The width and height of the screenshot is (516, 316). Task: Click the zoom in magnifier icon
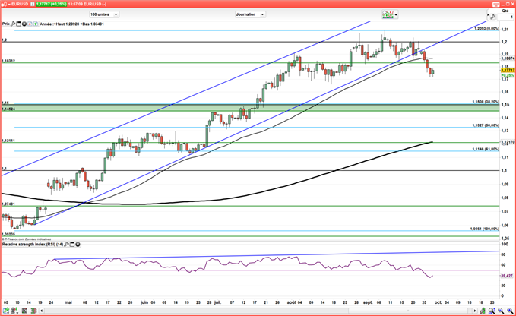(510, 311)
